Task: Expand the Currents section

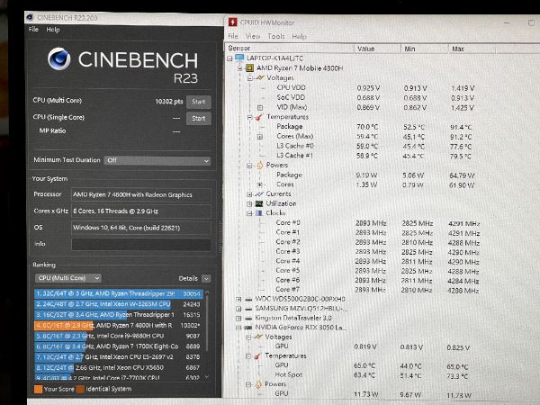Action: point(249,194)
